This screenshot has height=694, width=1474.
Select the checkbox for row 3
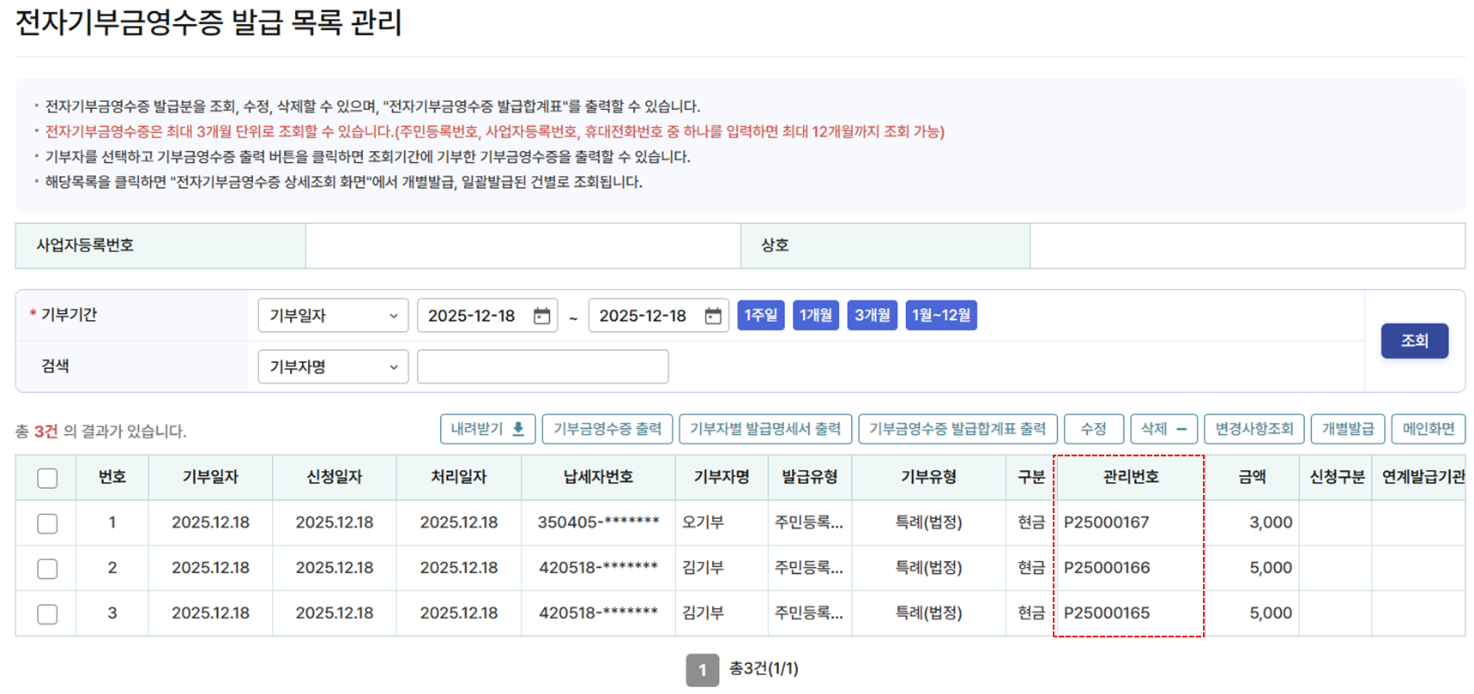pos(47,614)
